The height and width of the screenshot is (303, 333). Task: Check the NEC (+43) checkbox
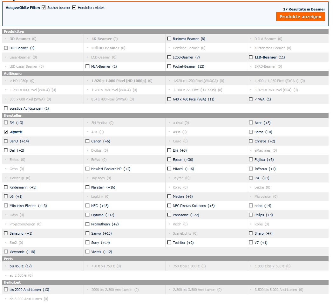[x=87, y=206]
